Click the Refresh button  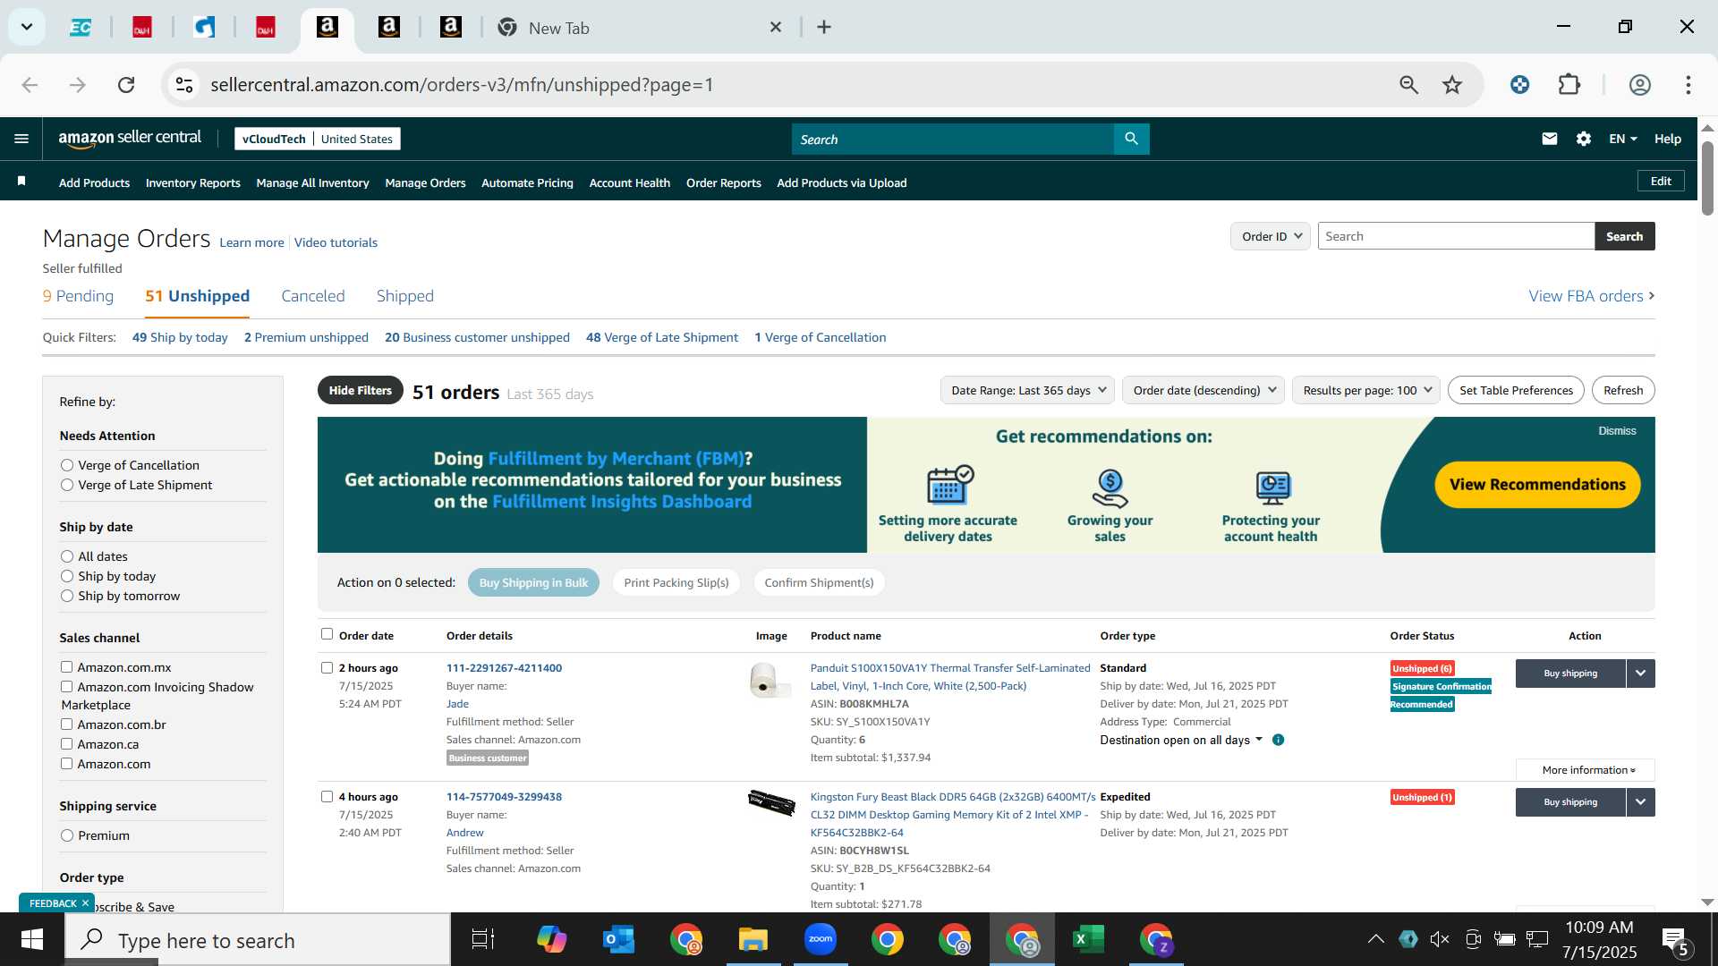[1623, 390]
